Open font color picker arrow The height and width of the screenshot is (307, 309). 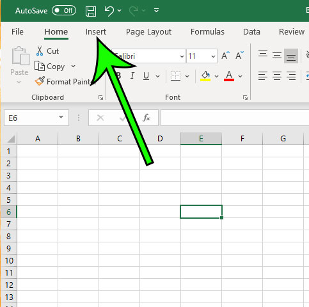[240, 76]
